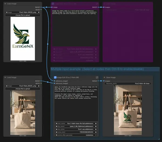Open the clip_name qwen_3_8b_fp8mixed dropdown
This screenshot has height=142, width=162.
[x=76, y=126]
